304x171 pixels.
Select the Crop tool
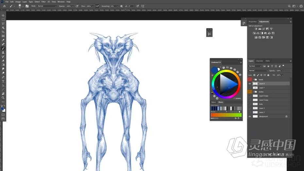(3, 32)
